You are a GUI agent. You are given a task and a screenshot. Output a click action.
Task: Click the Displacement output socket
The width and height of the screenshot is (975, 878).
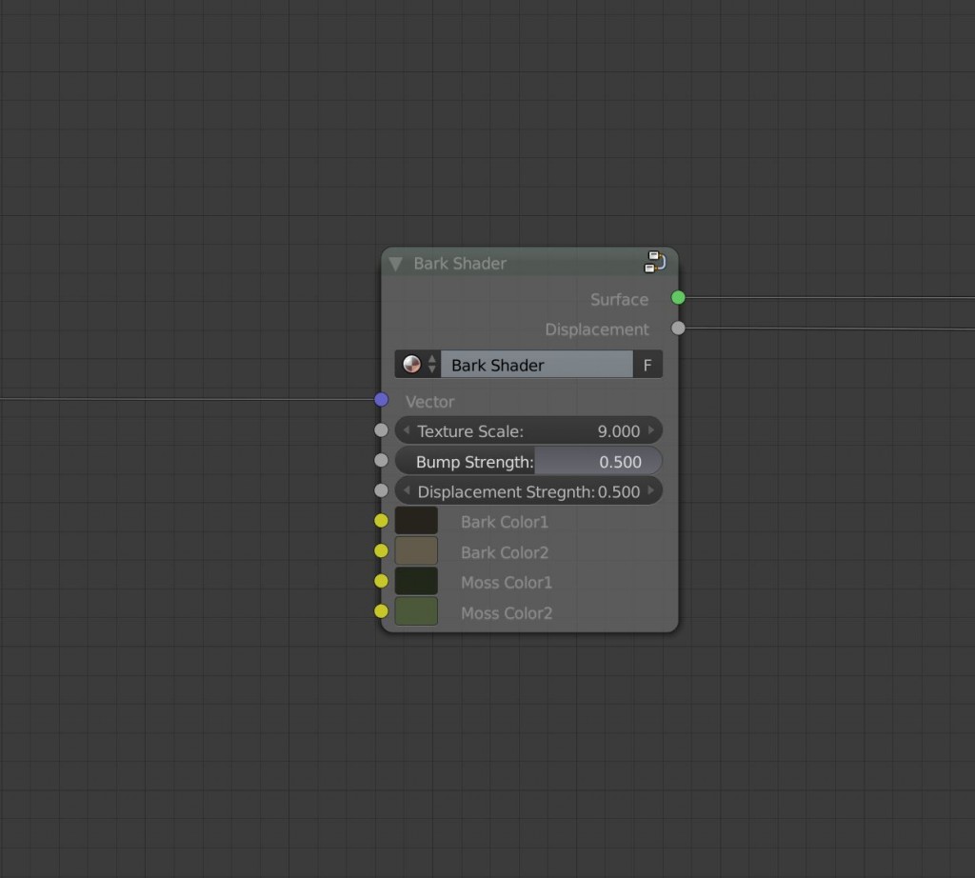coord(678,328)
